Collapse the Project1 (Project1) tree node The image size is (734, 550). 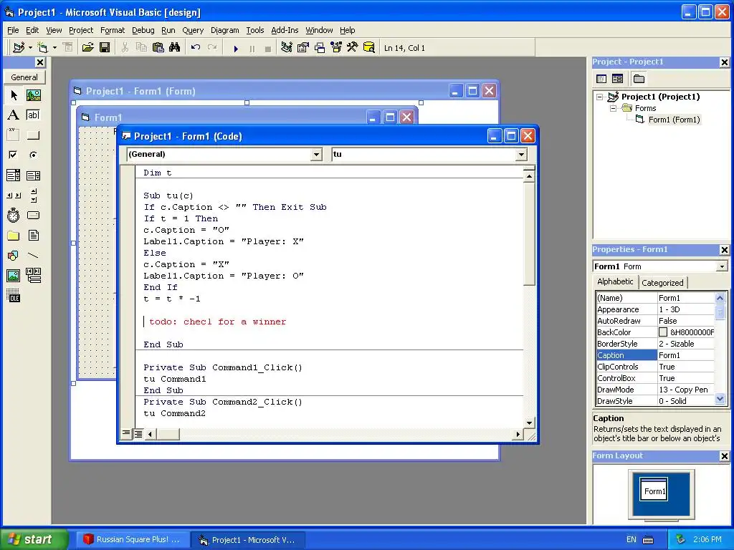coord(600,97)
